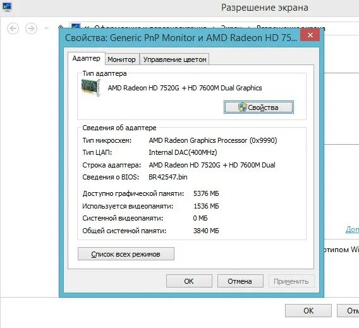This screenshot has width=359, height=328.
Task: Click the BR42547.bin BIOS value
Action: 168,177
